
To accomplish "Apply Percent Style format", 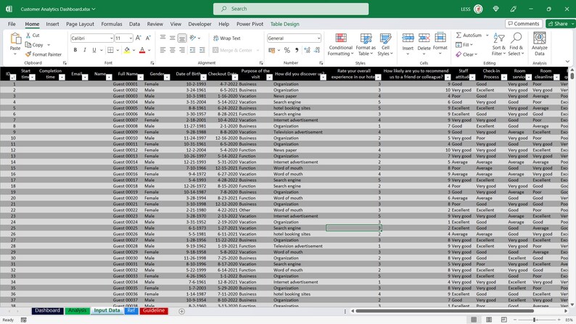I will click(x=287, y=50).
